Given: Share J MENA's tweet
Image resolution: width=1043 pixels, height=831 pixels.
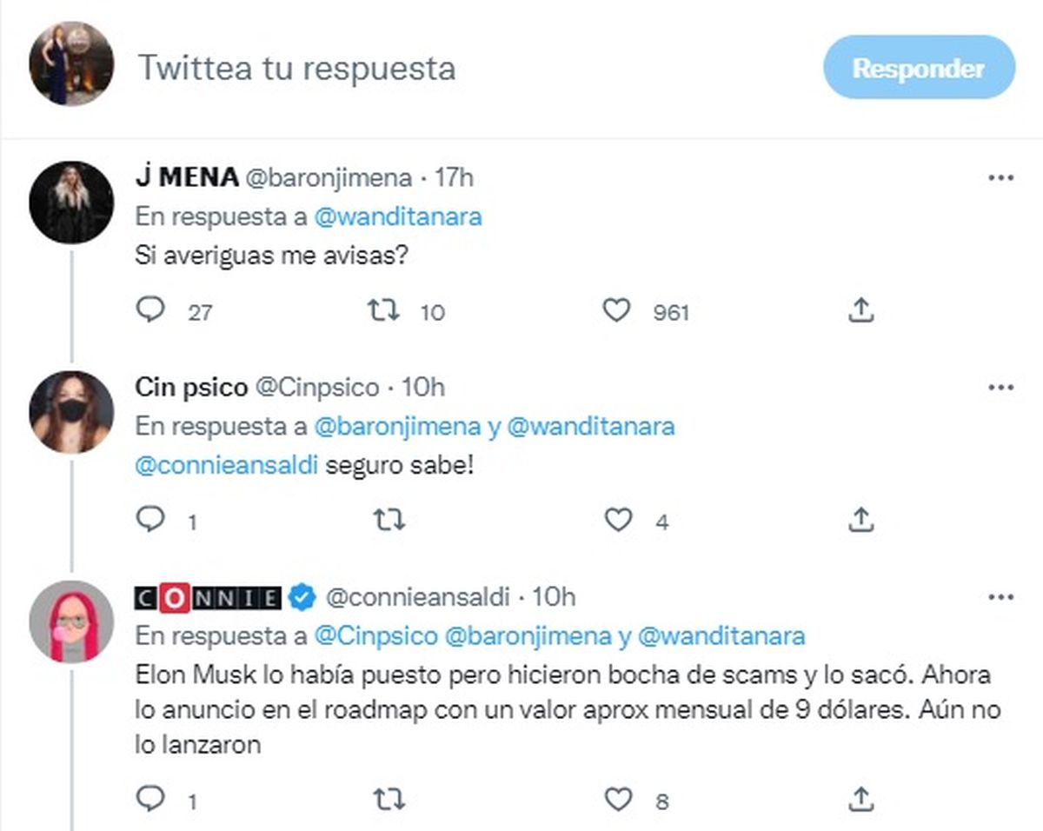Looking at the screenshot, I should coord(860,310).
